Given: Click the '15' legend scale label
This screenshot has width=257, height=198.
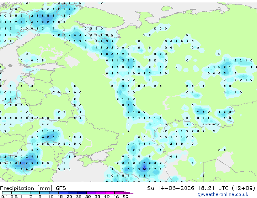Looking at the screenshot, I should [60, 196].
